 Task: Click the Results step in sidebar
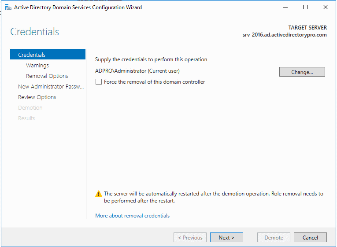click(26, 118)
